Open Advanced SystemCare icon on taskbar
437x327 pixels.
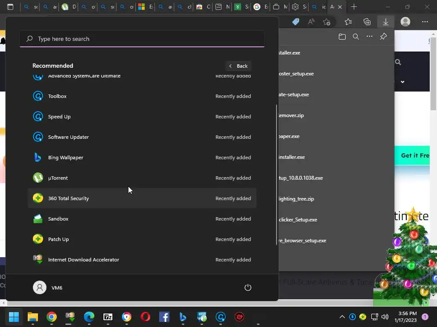coord(221,317)
